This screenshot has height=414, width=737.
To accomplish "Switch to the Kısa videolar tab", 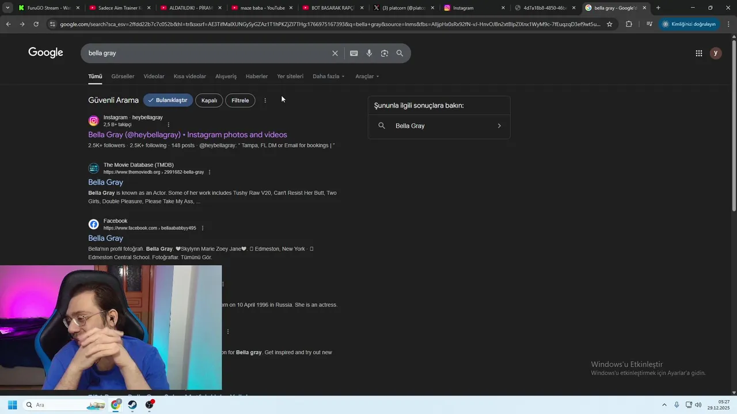I will coord(190,76).
